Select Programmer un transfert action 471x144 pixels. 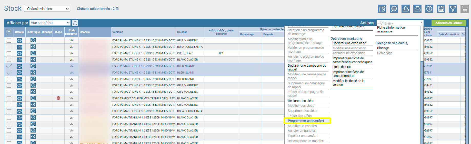pos(306,121)
